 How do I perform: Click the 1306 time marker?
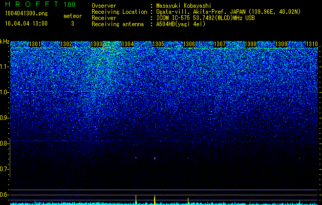pyautogui.click(x=189, y=44)
